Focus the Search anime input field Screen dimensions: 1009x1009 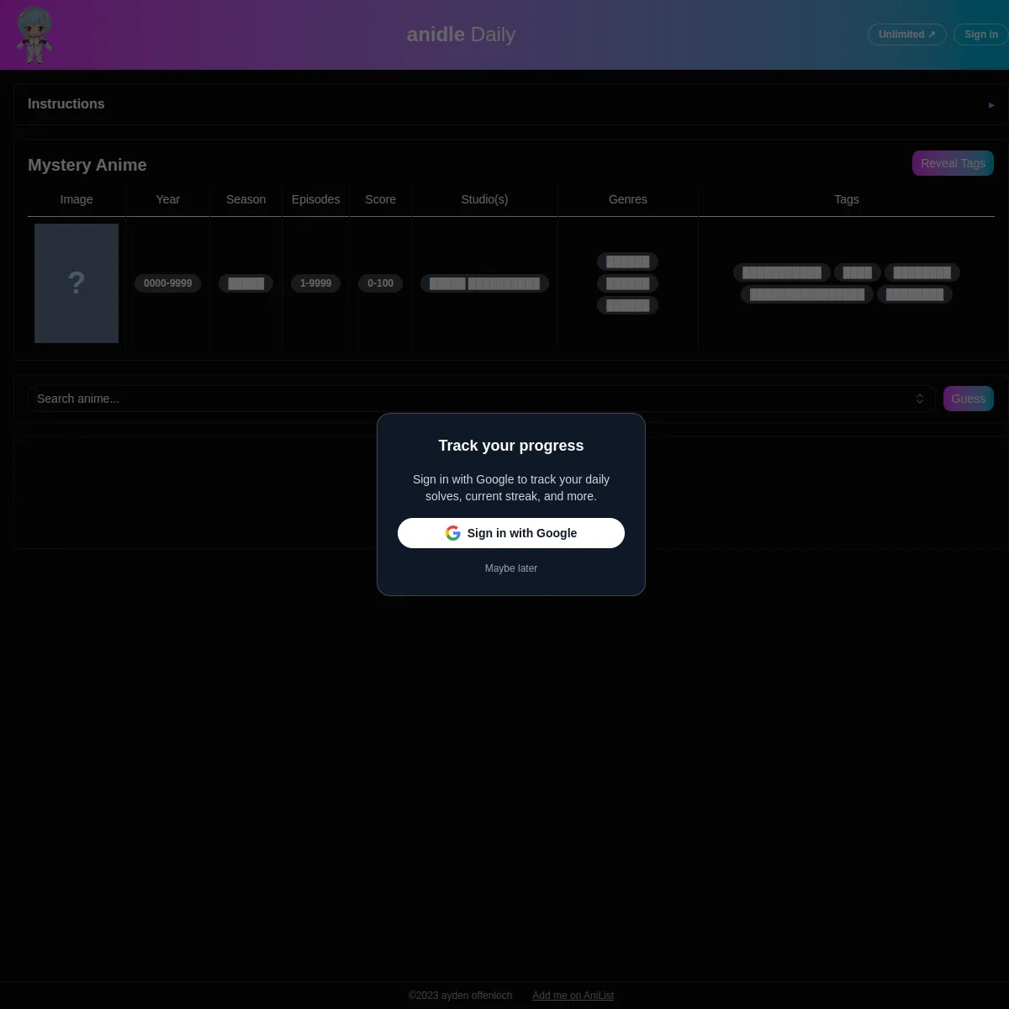click(481, 399)
